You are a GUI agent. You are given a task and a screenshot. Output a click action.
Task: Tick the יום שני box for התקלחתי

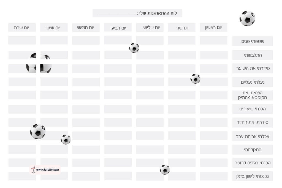[x=182, y=149]
